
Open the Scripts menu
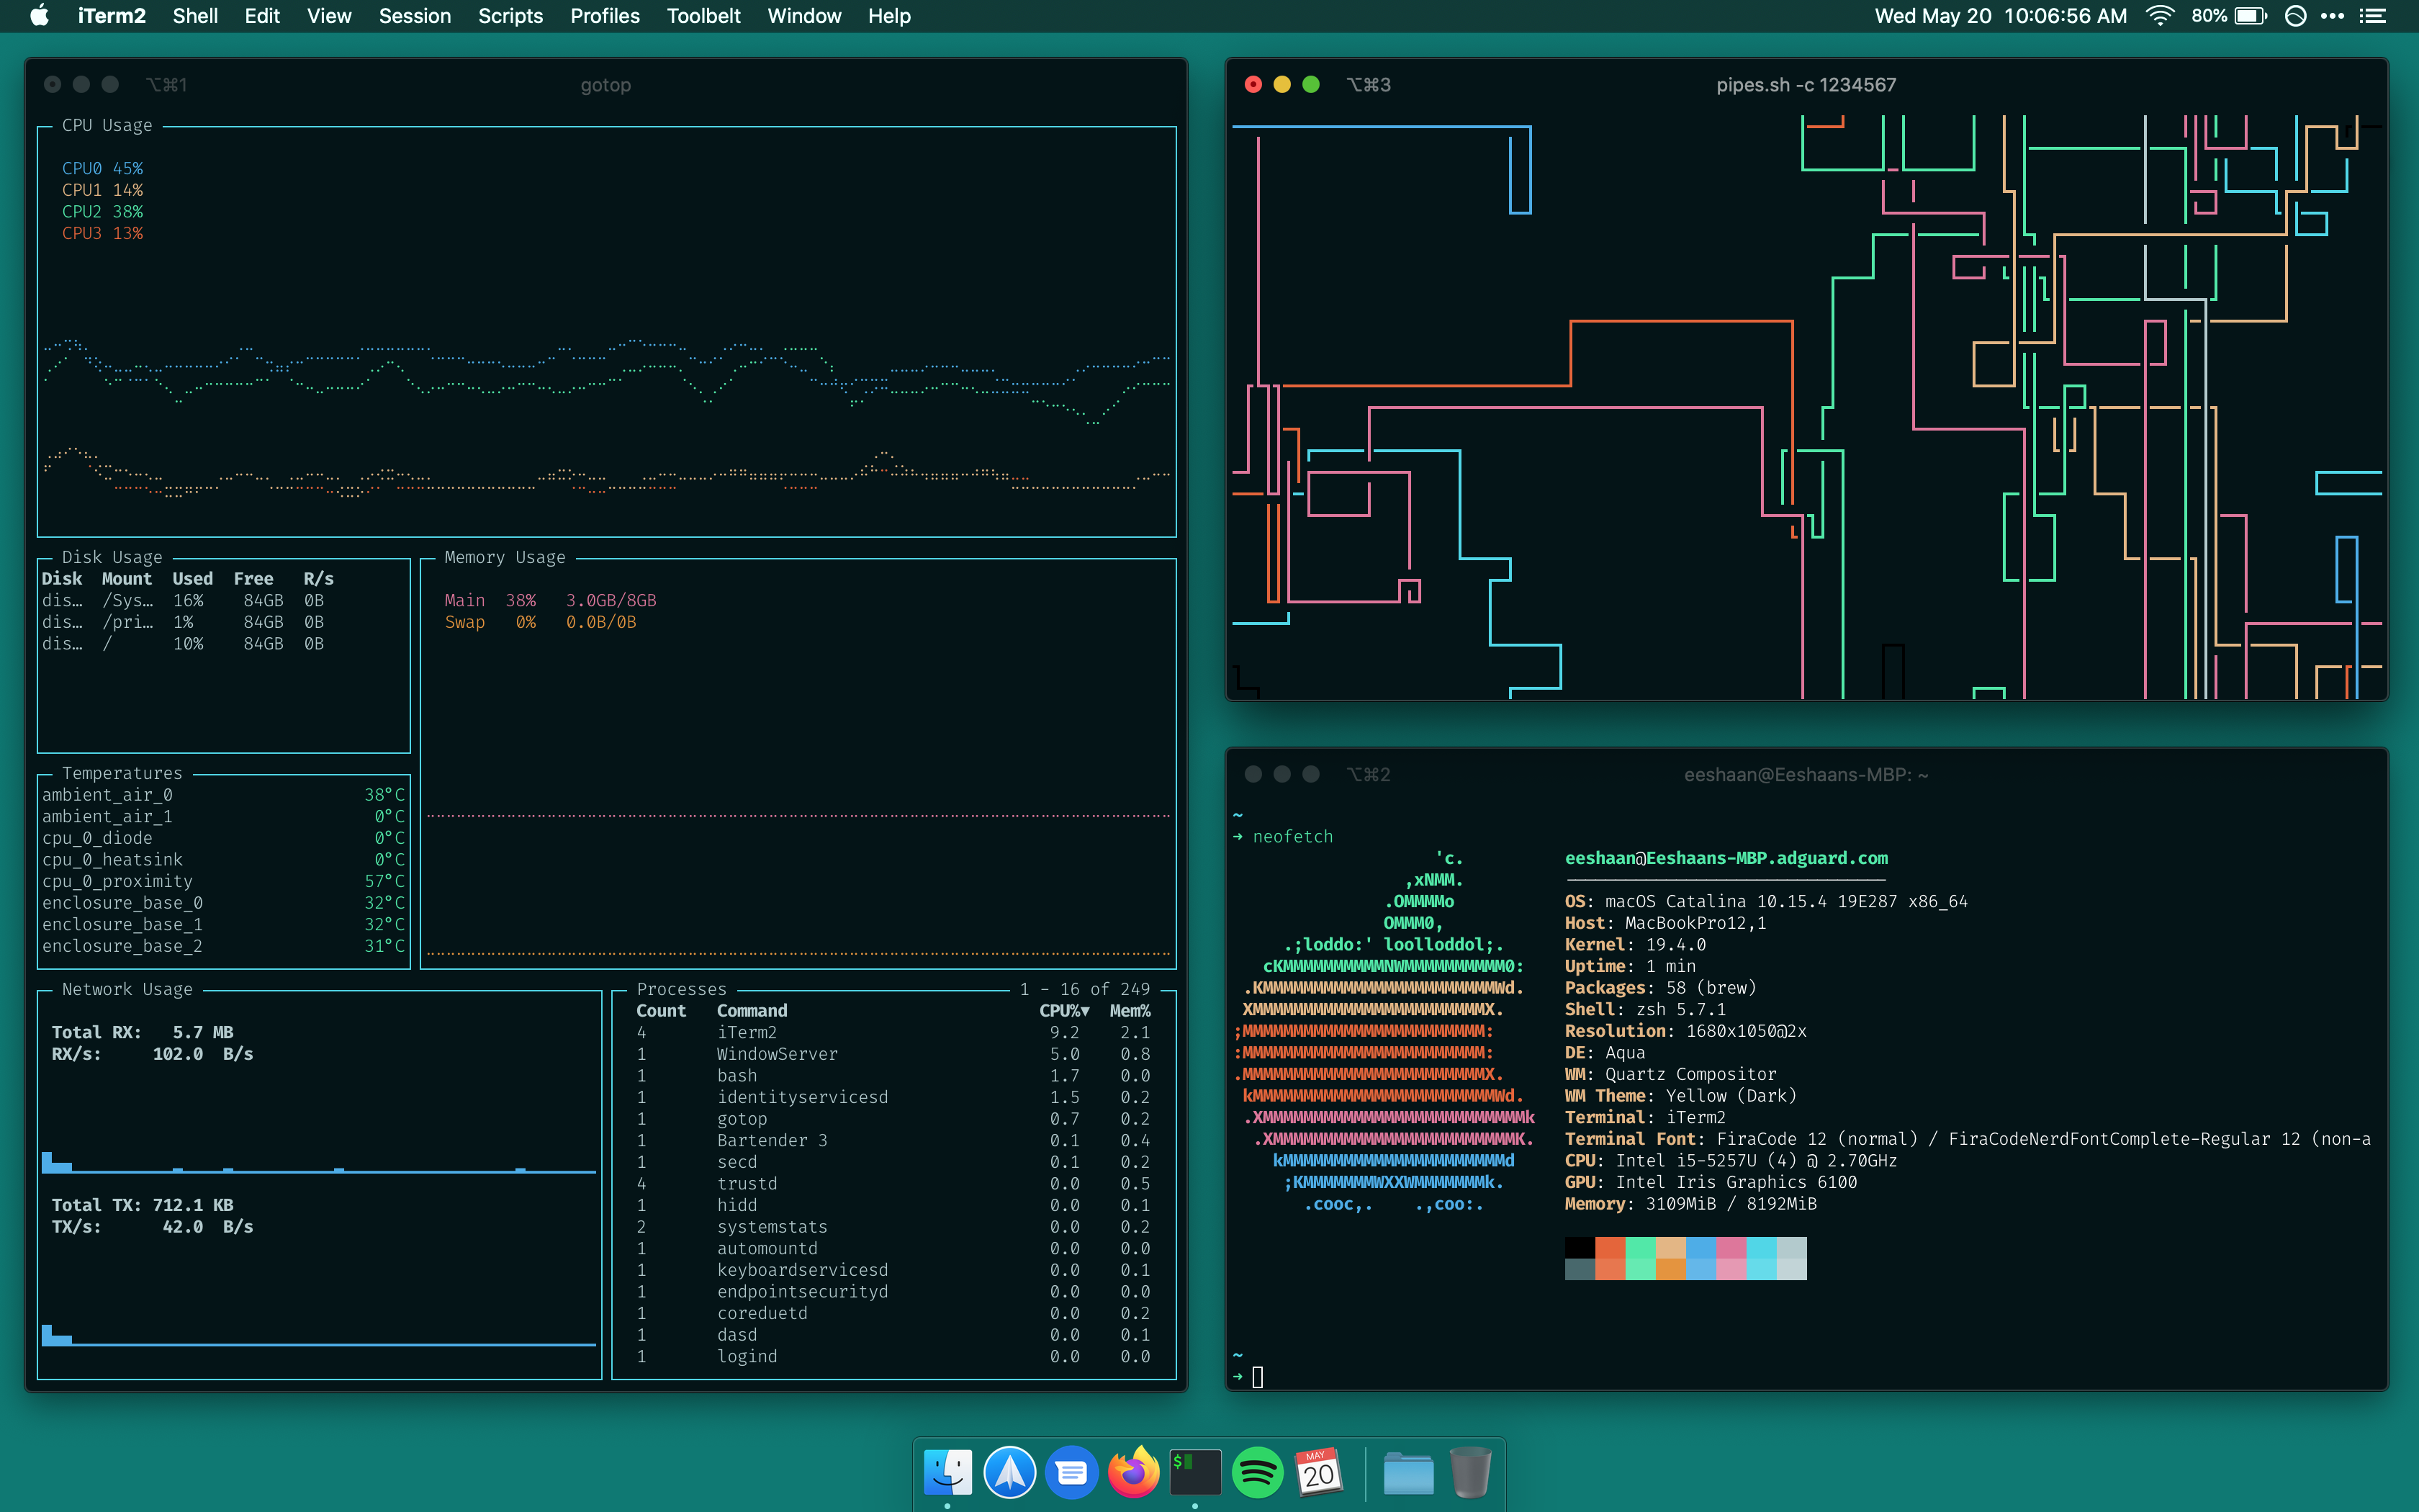[x=510, y=16]
